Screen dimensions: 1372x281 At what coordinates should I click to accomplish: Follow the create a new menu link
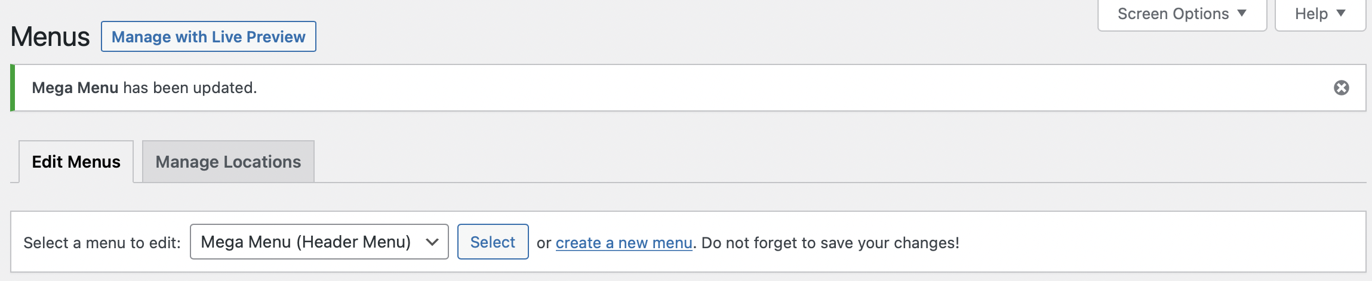[x=624, y=243]
